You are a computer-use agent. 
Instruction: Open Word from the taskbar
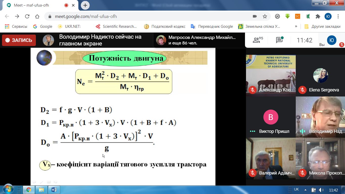point(54,189)
